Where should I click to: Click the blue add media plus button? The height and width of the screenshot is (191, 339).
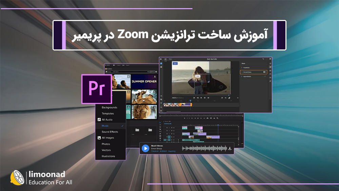161,63
